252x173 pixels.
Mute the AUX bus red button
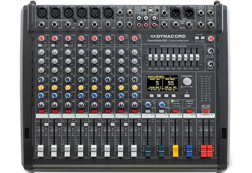[175, 111]
